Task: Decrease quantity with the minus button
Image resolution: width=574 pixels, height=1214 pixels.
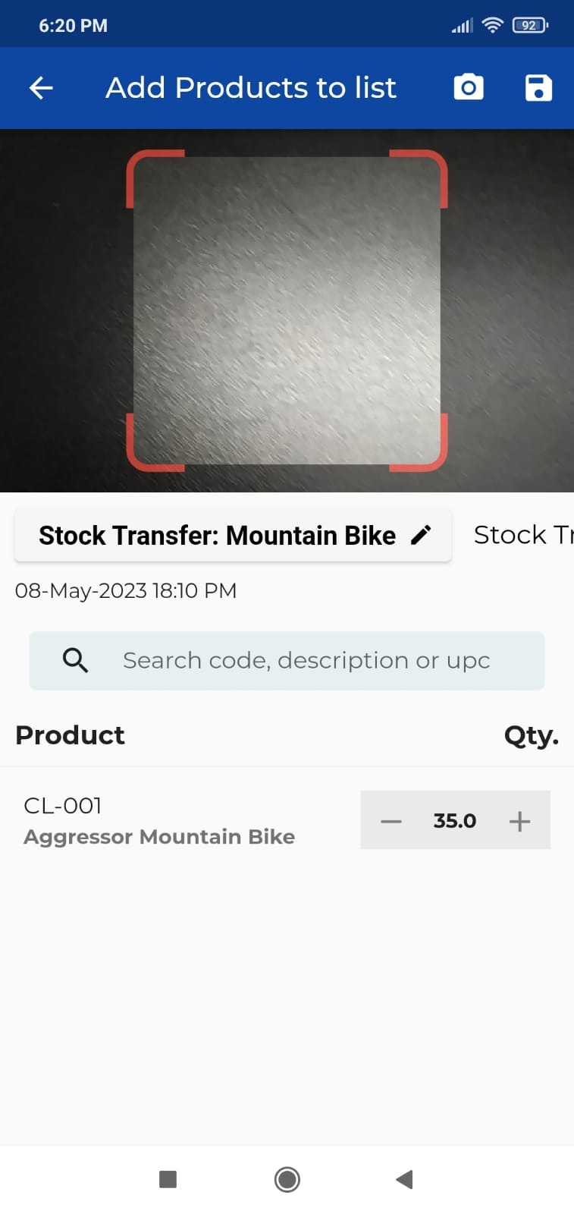Action: 391,821
